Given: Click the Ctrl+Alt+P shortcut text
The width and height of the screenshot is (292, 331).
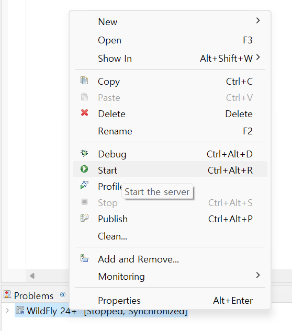Looking at the screenshot, I should coord(230,219).
